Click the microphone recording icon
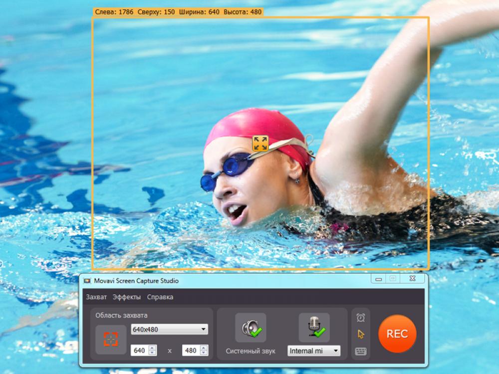The width and height of the screenshot is (499, 374). [313, 324]
